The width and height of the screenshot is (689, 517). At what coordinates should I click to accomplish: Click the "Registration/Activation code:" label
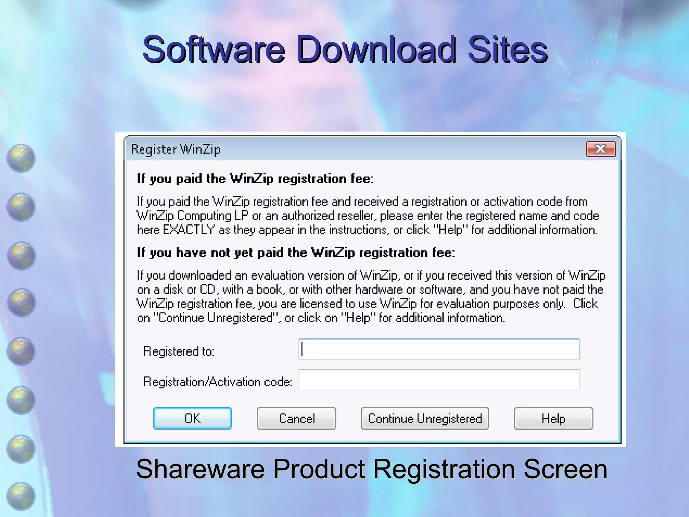218,382
